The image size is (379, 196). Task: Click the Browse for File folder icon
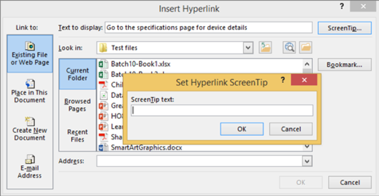pos(305,47)
